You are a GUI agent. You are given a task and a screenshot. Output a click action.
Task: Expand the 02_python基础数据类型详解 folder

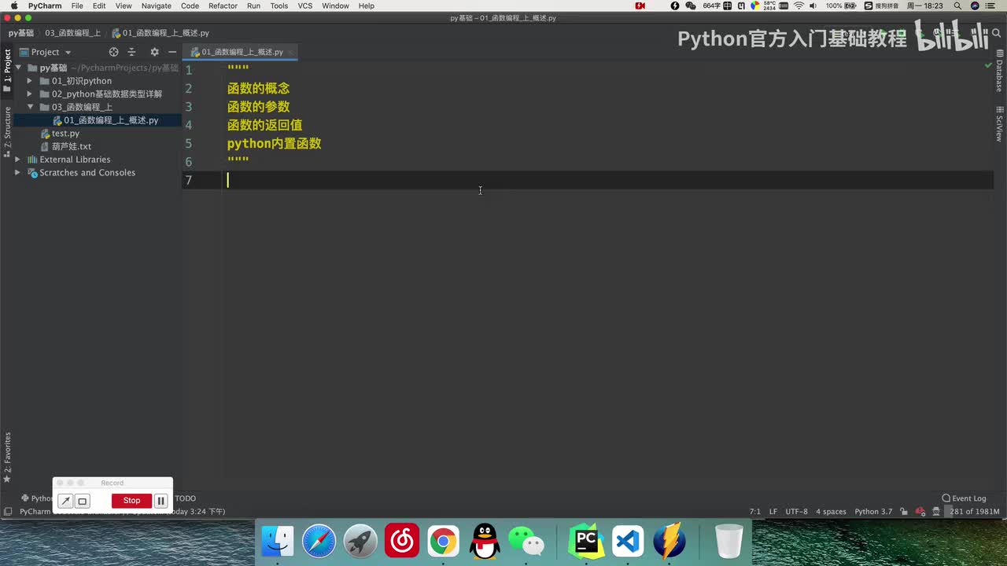pos(30,94)
